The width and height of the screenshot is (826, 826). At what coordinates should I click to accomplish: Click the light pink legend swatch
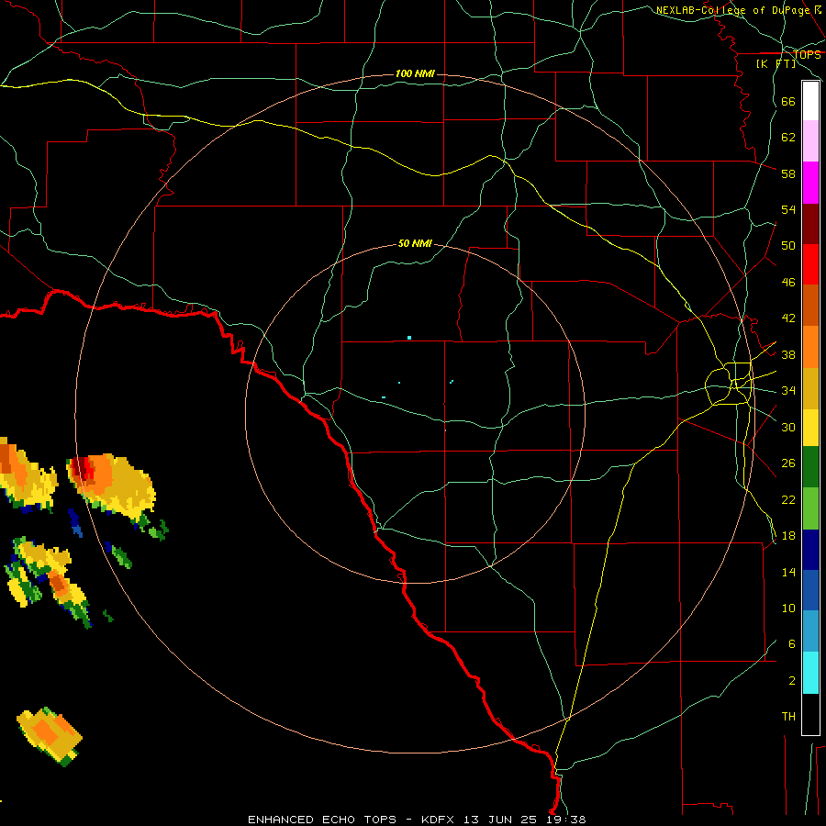(x=810, y=141)
